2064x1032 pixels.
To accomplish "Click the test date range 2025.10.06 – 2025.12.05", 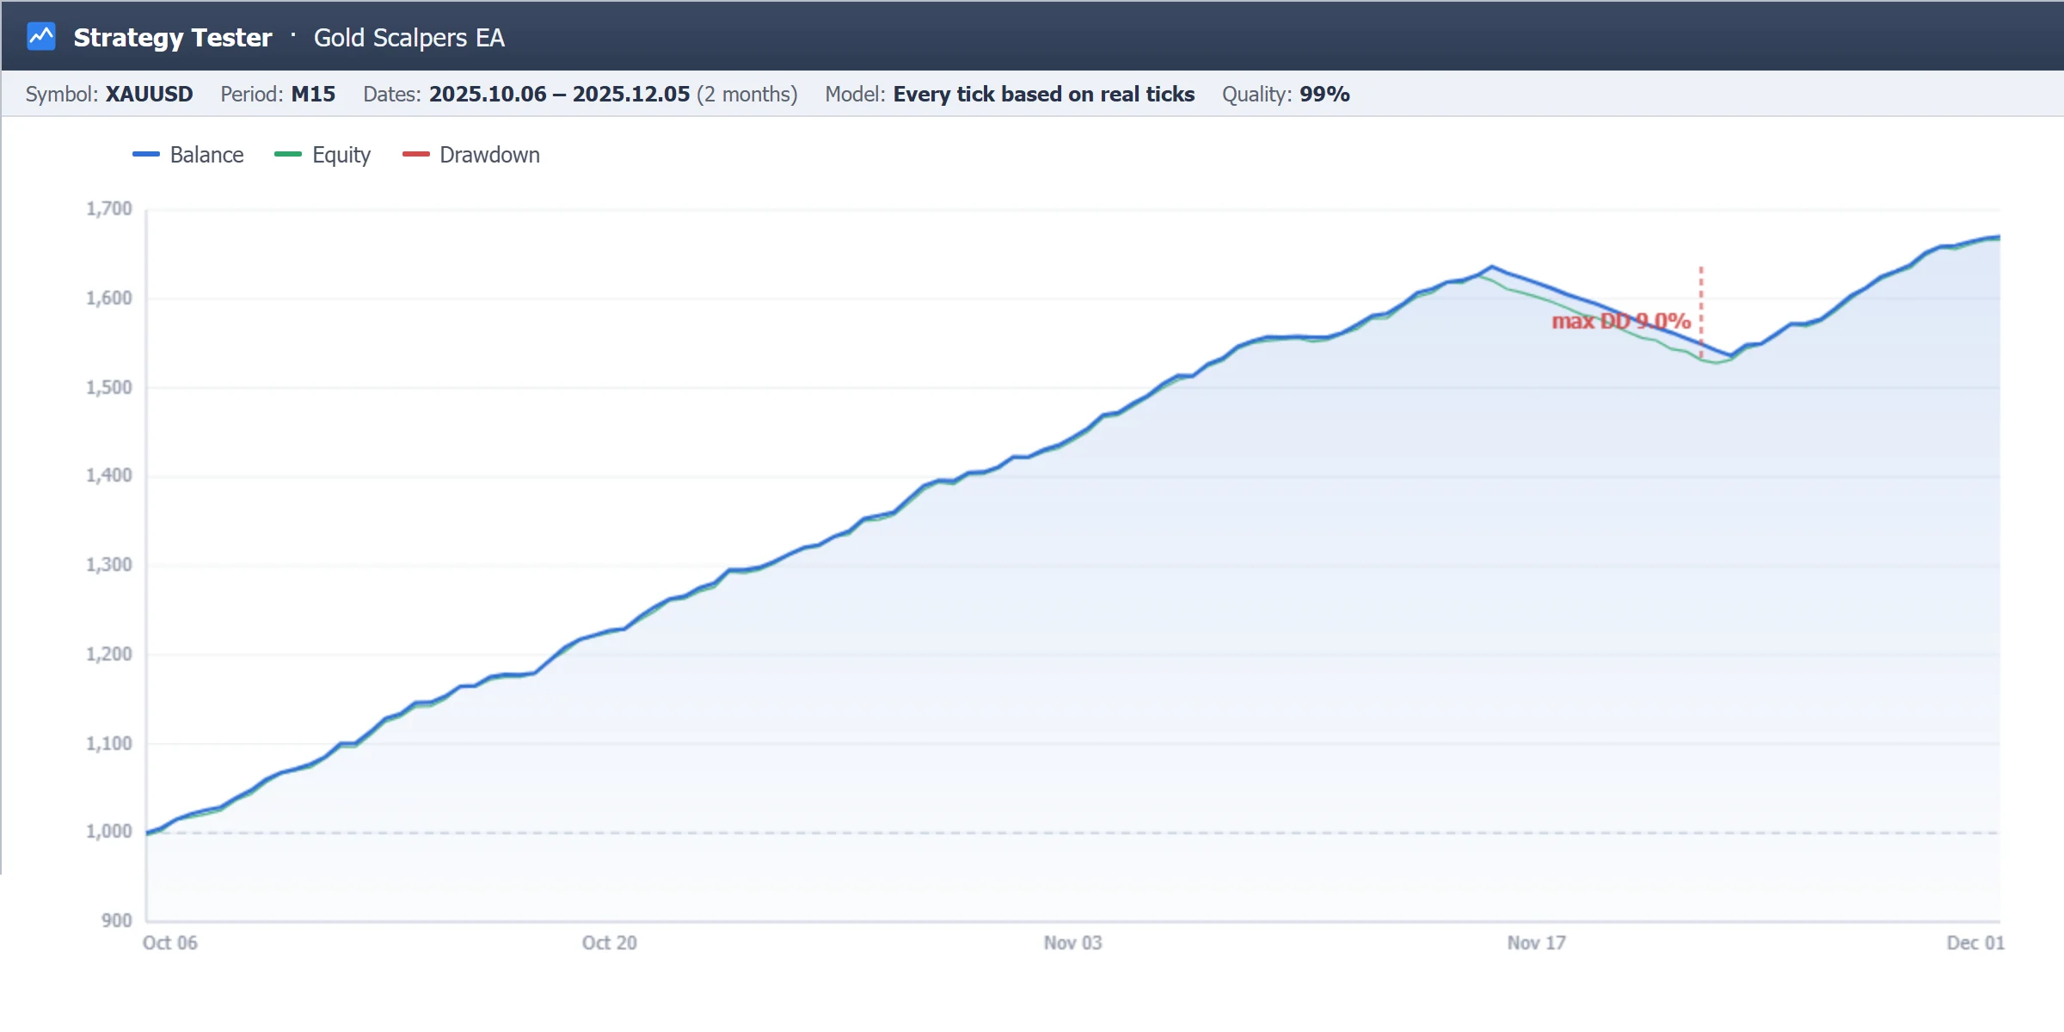I will point(560,94).
